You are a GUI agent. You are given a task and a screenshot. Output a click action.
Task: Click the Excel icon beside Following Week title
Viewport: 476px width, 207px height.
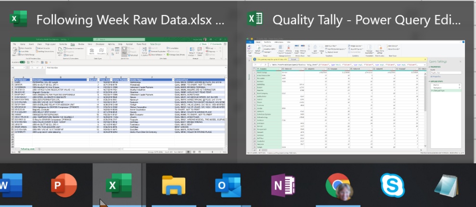(18, 19)
